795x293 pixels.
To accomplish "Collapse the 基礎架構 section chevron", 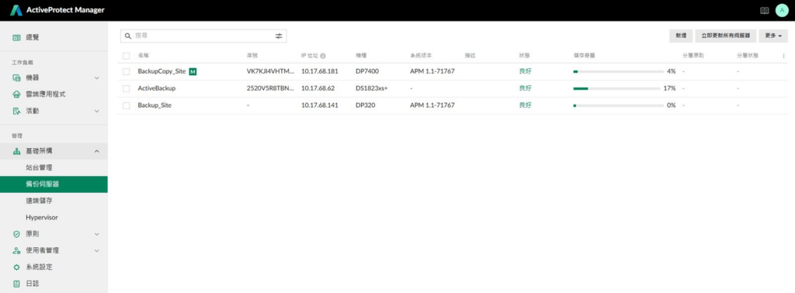I will [97, 151].
